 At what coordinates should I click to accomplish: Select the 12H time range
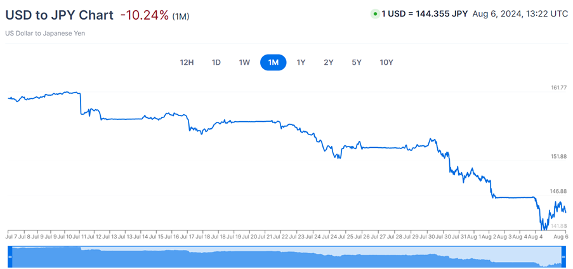[x=187, y=62]
